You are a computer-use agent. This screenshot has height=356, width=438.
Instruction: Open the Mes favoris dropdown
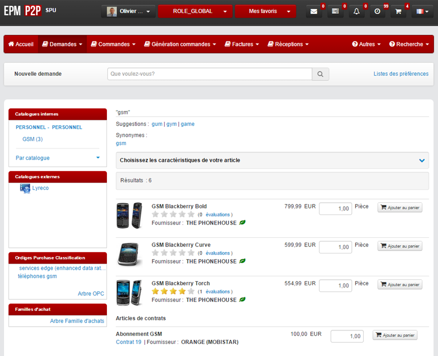(x=265, y=12)
